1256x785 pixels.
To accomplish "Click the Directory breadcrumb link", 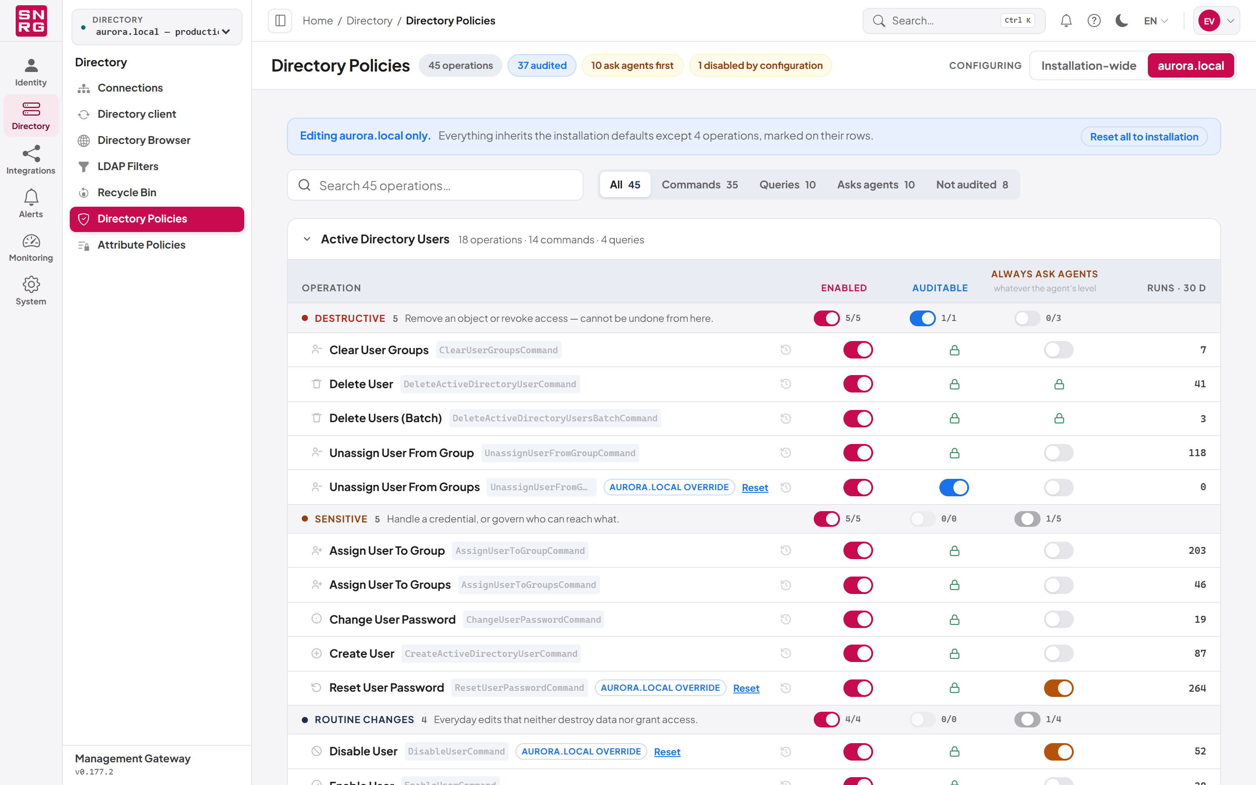I will 369,21.
